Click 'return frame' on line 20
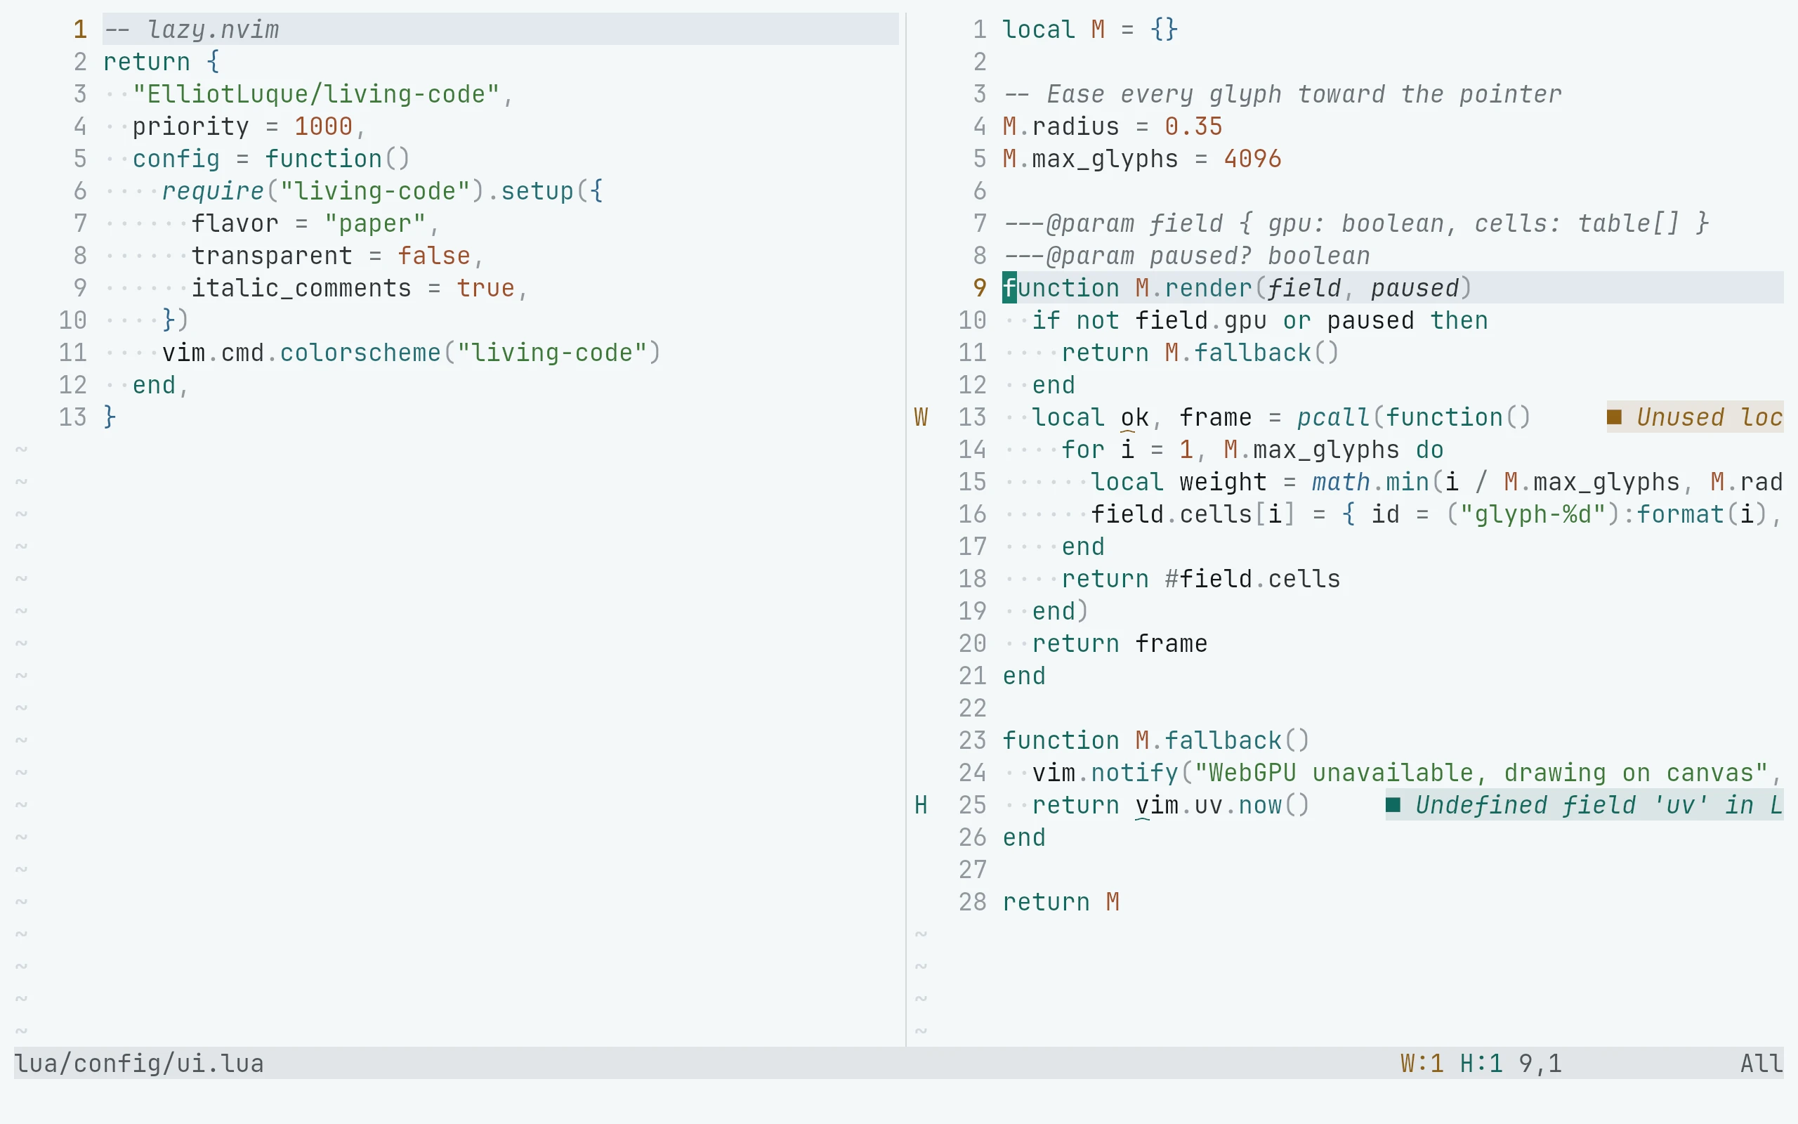1798x1124 pixels. coord(1120,643)
